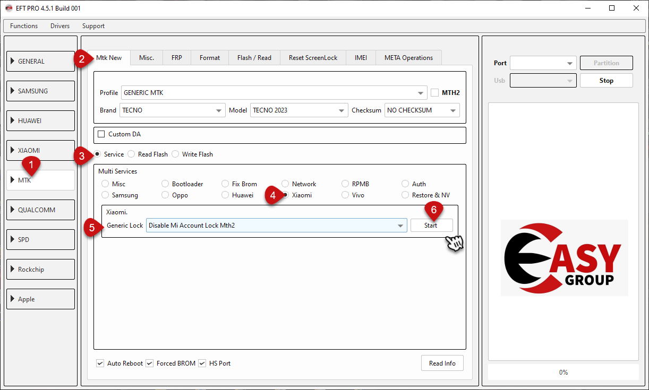Viewport: 649px width, 390px height.
Task: Click the Partition button
Action: click(x=606, y=63)
